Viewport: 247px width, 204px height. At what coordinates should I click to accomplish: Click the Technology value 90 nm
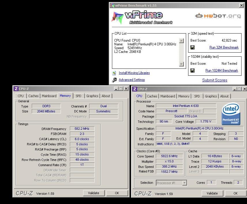click(x=164, y=121)
